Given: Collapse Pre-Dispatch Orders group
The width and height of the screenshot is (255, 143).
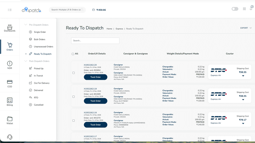Looking at the screenshot, I should pos(26,25).
